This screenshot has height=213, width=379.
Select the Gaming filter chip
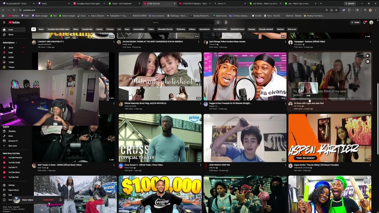click(x=99, y=29)
